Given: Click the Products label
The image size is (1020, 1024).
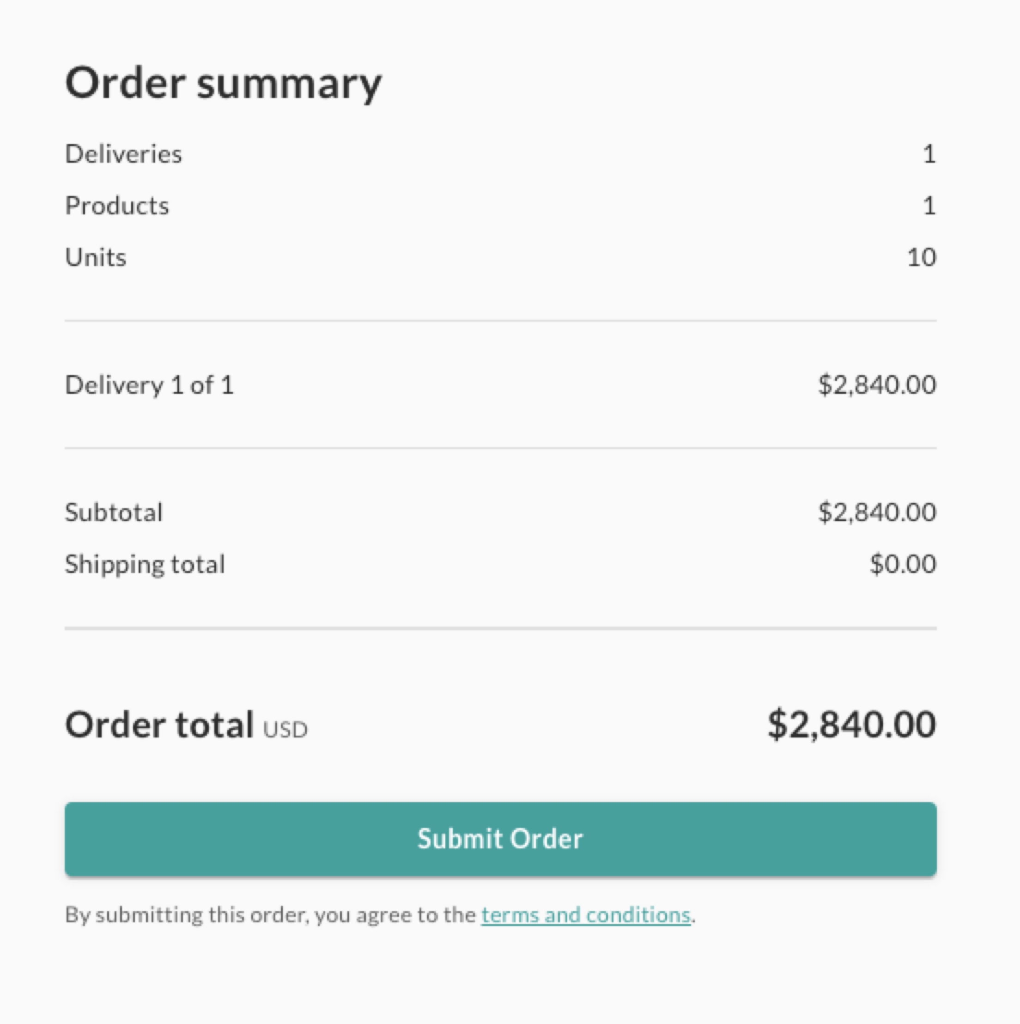Looking at the screenshot, I should pyautogui.click(x=116, y=206).
